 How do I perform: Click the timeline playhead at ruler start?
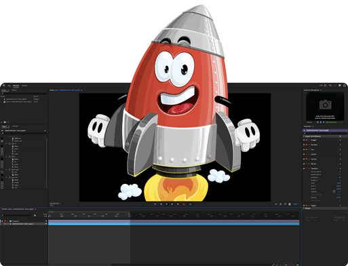tap(49, 216)
